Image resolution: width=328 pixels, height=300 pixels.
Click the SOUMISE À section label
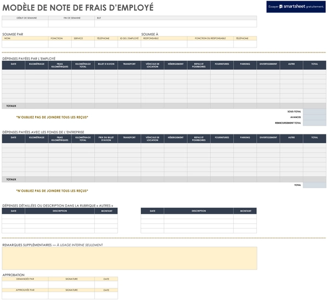150,34
